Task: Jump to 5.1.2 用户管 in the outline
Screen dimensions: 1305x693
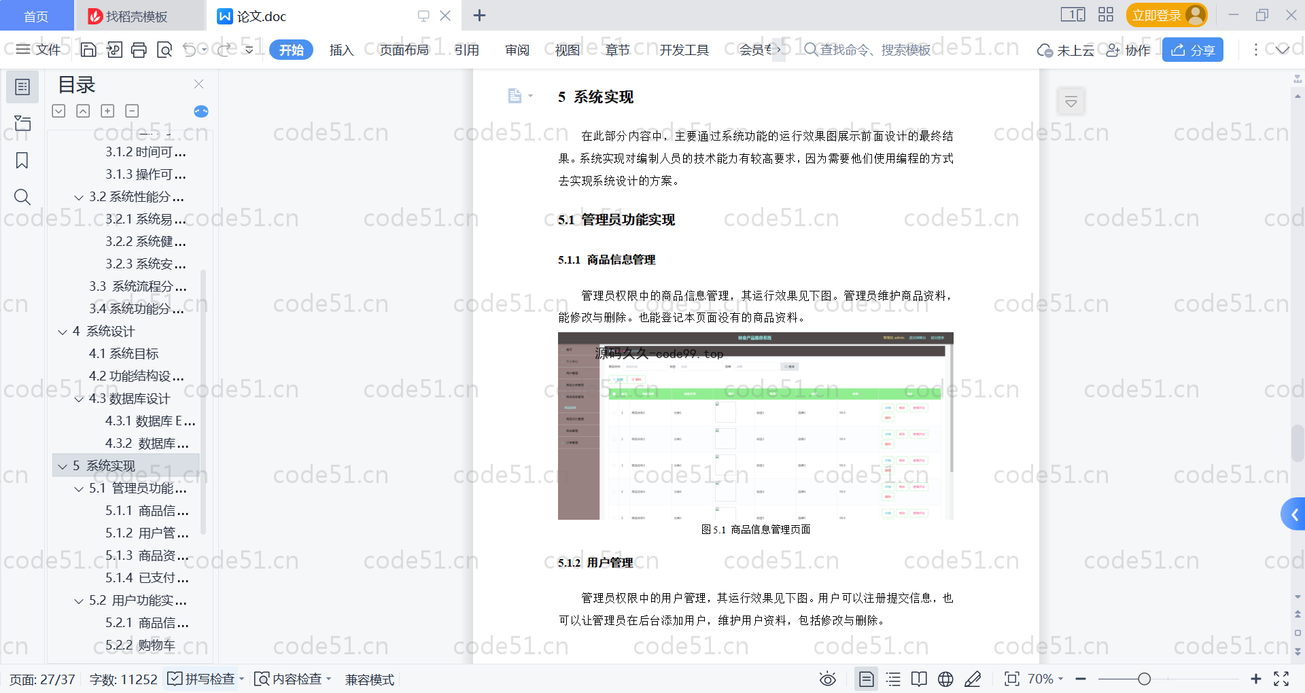Action: [x=147, y=533]
